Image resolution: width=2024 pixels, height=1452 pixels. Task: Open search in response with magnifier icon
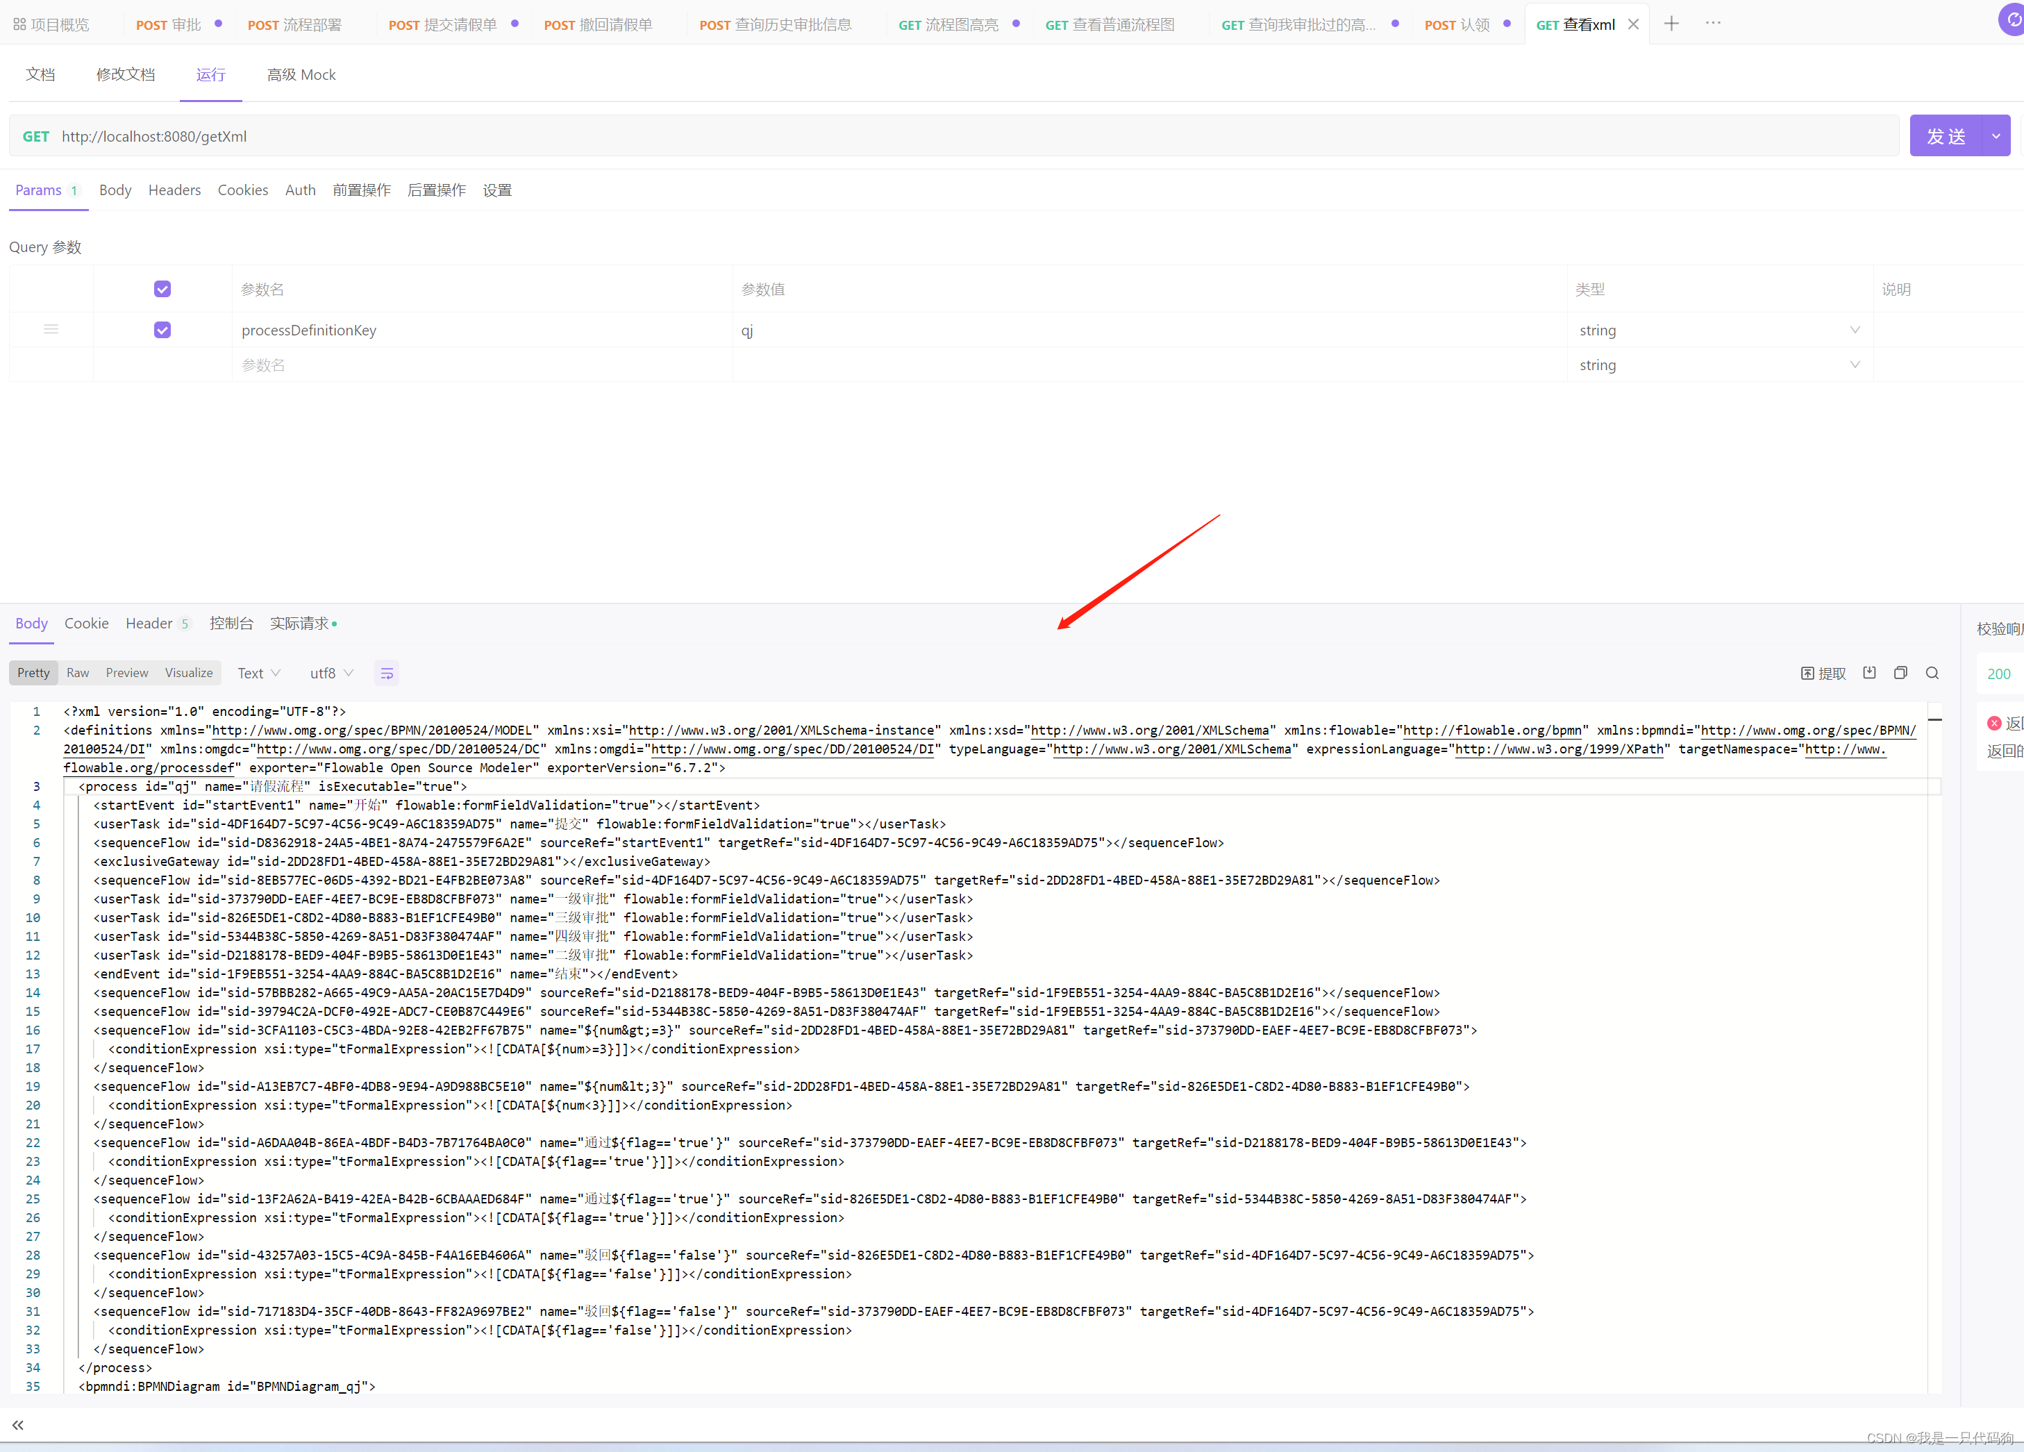[1933, 674]
